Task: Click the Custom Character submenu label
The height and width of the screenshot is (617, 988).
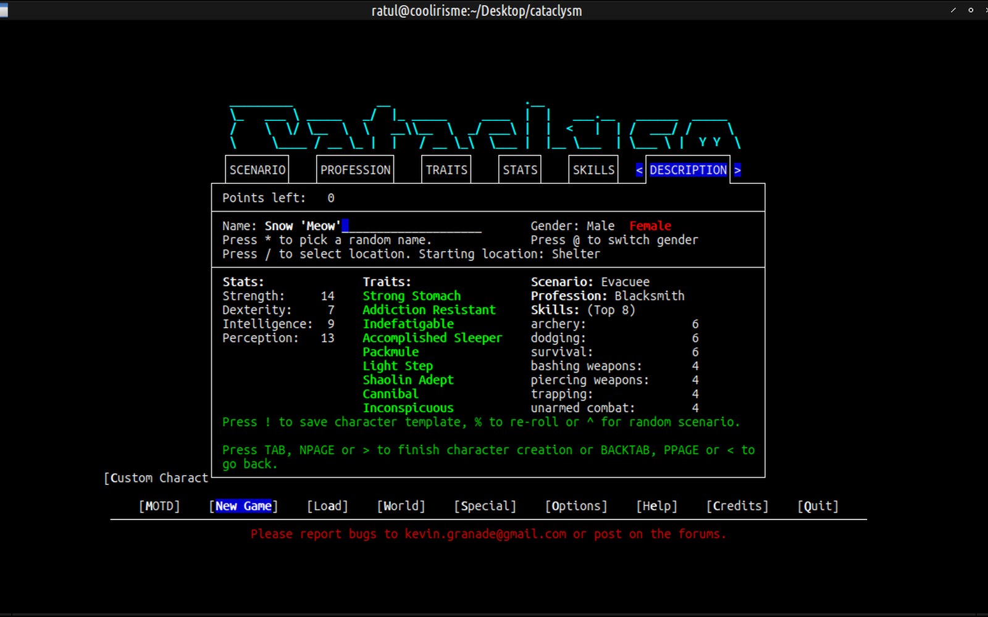Action: (x=156, y=478)
